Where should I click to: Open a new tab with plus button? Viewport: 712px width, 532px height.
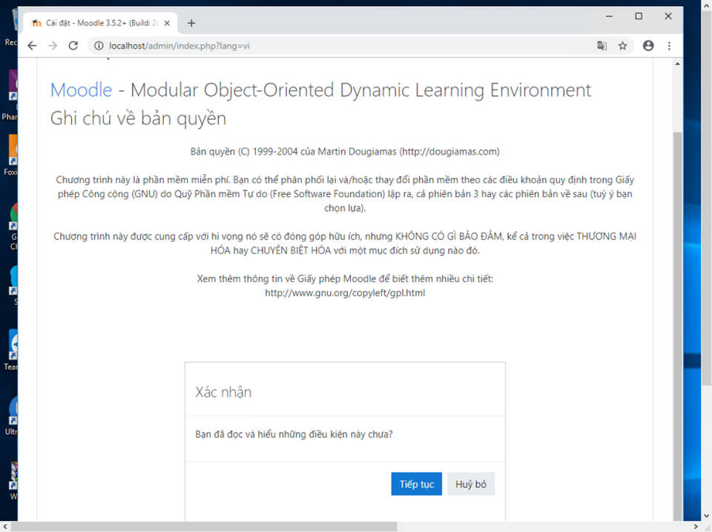click(191, 23)
